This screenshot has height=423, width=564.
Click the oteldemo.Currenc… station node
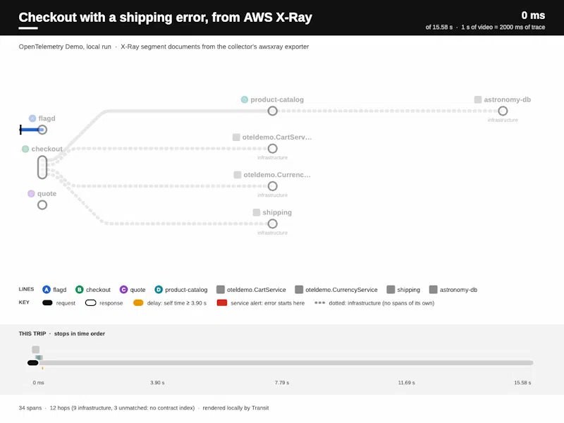pos(273,186)
